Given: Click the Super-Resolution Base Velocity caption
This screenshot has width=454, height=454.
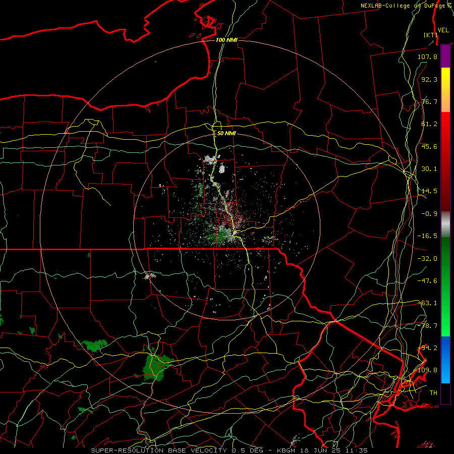Looking at the screenshot, I should pyautogui.click(x=230, y=450).
